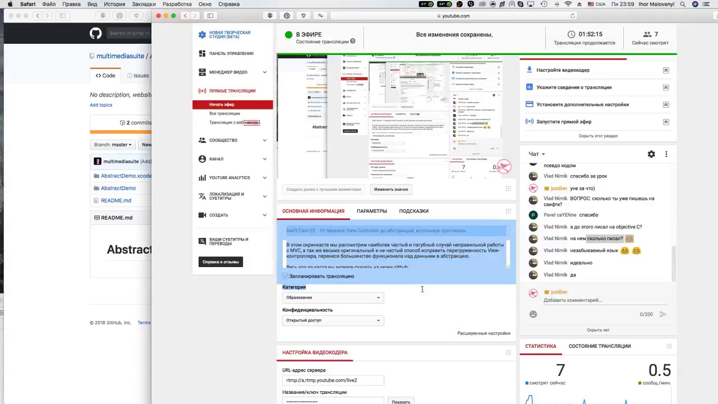Image resolution: width=718 pixels, height=404 pixels.
Task: Click the shield extension icon in Safari toolbar
Action: pos(304,16)
